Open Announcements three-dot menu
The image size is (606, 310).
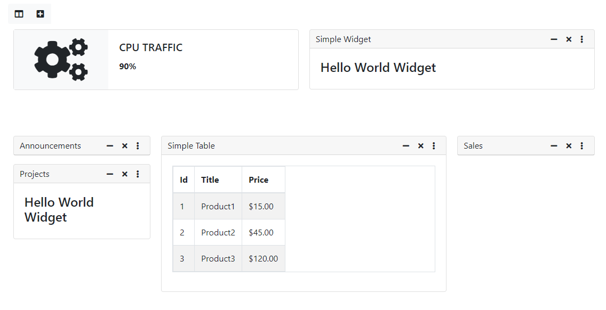pos(138,145)
